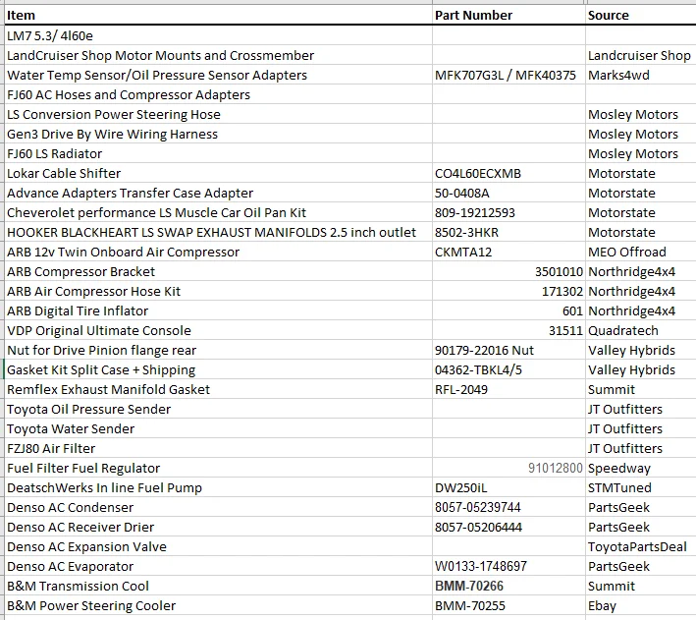Select part number 'W0133-1748697'
This screenshot has height=620, width=696.
509,566
